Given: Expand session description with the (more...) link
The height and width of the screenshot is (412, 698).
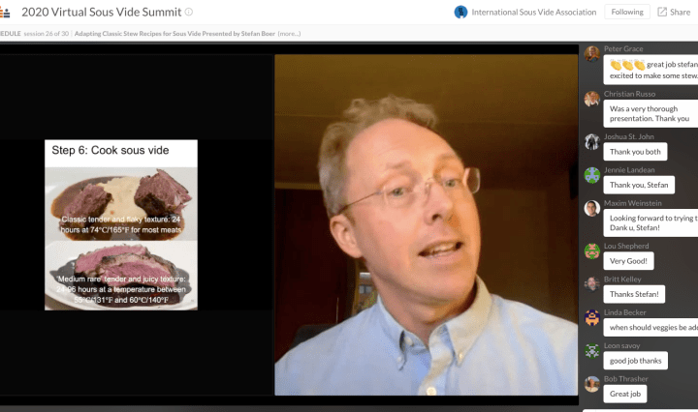Looking at the screenshot, I should [289, 34].
